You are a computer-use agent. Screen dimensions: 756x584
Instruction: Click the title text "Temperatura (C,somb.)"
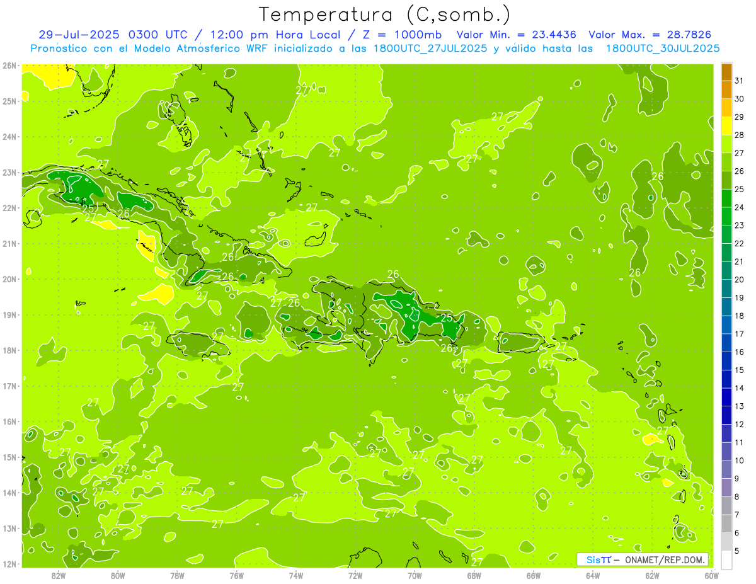point(385,14)
